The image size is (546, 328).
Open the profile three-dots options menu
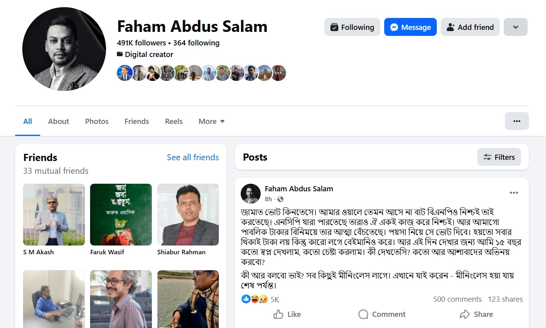(517, 121)
